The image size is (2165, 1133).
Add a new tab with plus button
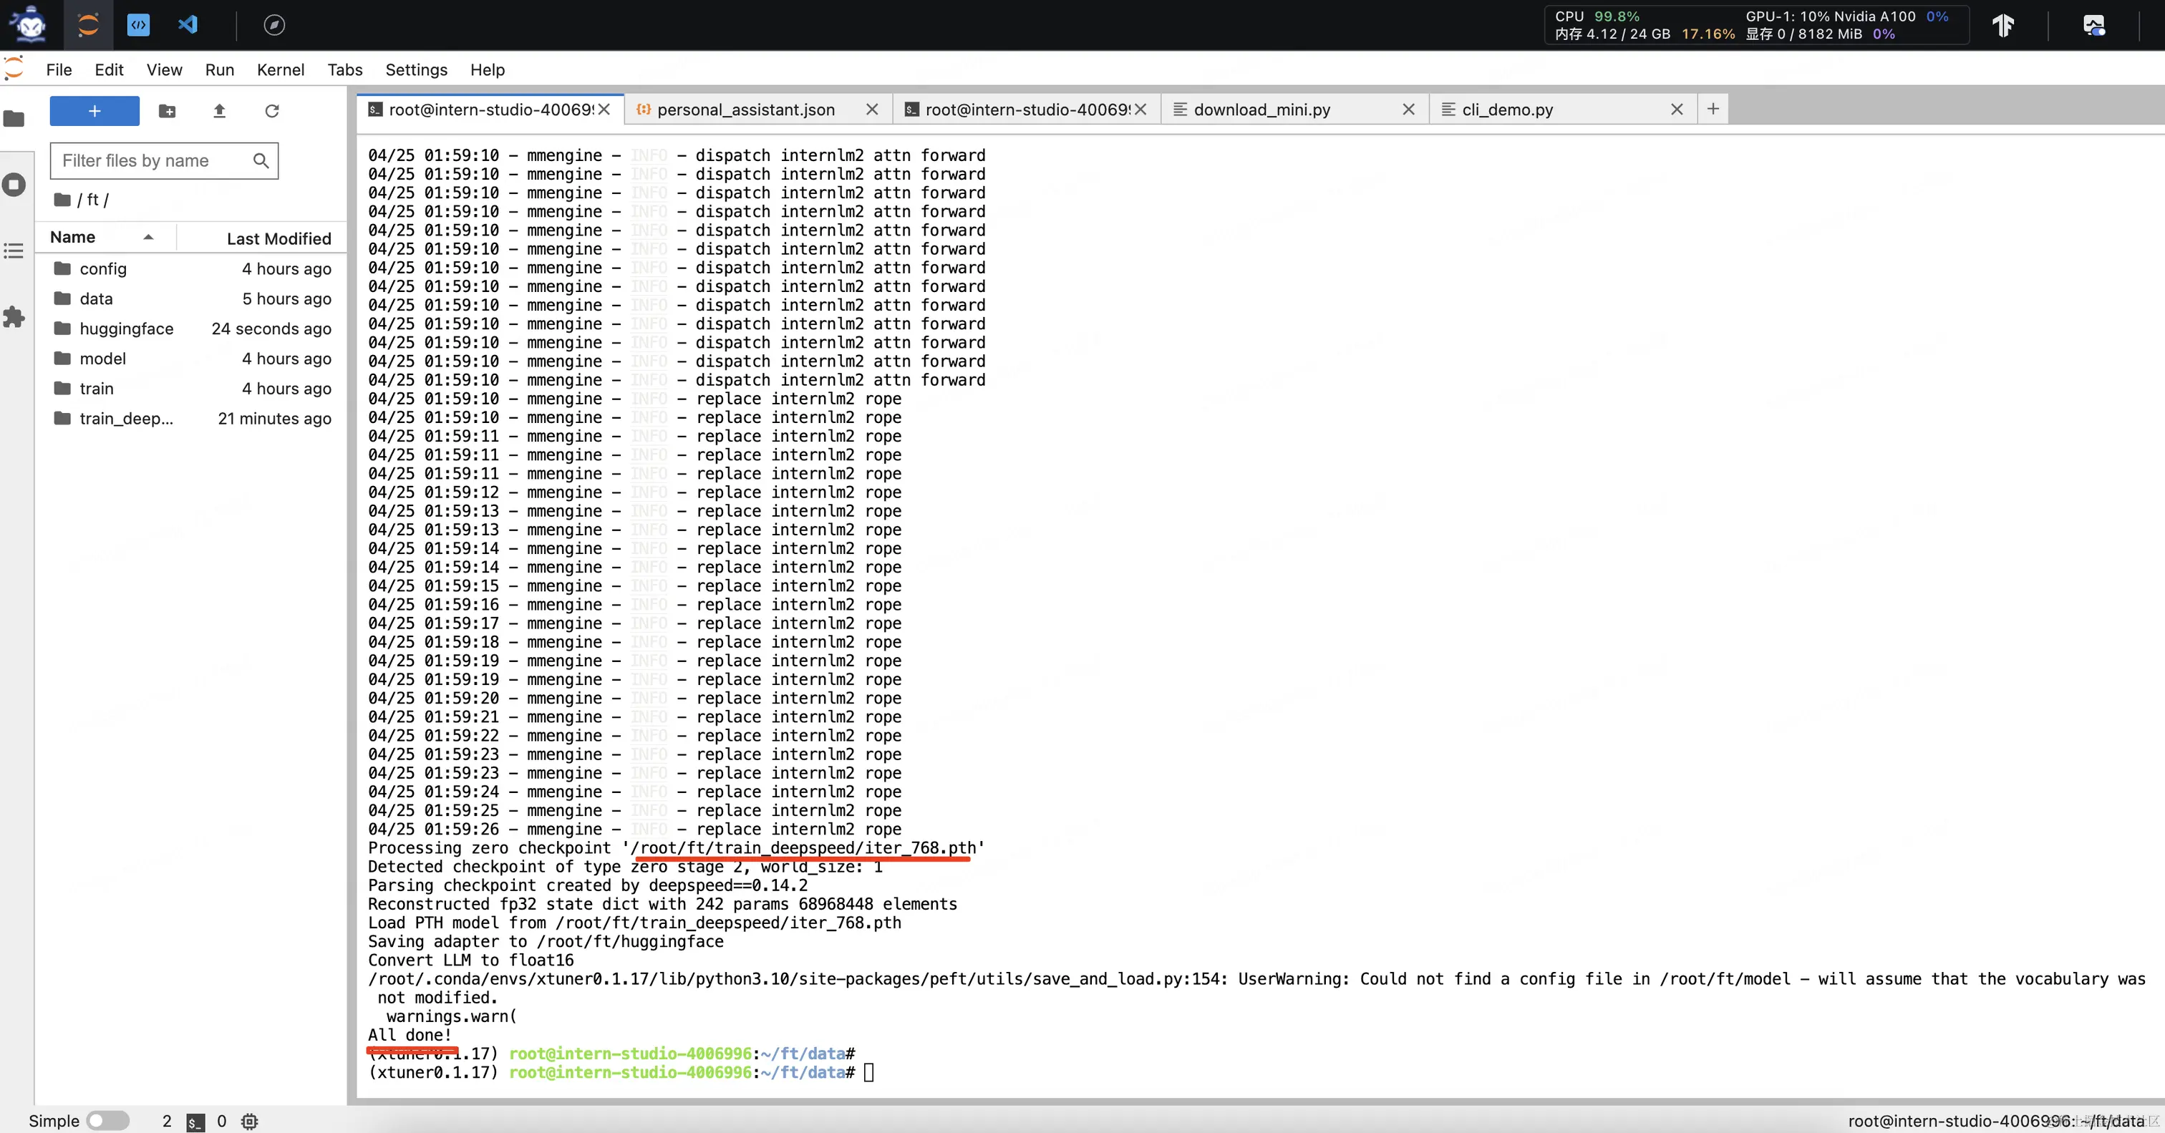pyautogui.click(x=1713, y=108)
